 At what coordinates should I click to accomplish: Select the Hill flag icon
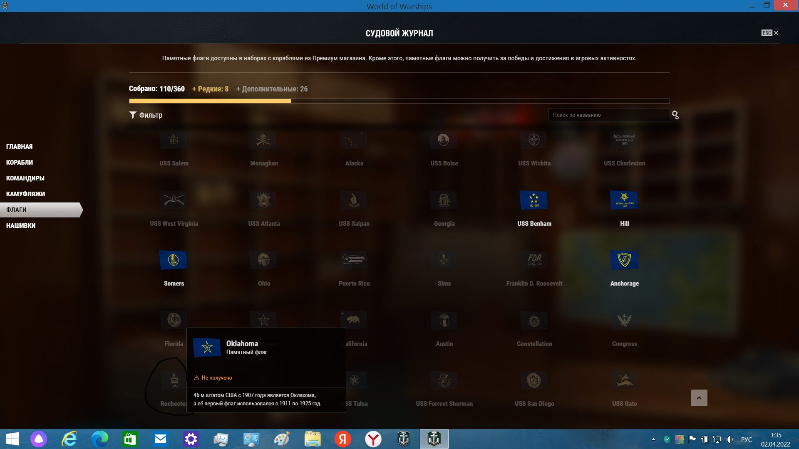[624, 200]
